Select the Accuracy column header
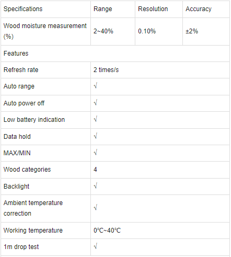 (x=198, y=9)
